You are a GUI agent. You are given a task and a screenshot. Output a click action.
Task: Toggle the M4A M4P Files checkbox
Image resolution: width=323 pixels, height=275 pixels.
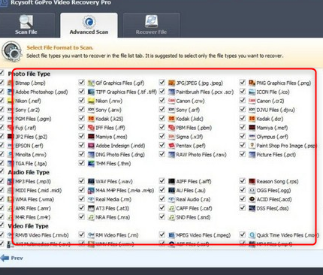pos(82,190)
